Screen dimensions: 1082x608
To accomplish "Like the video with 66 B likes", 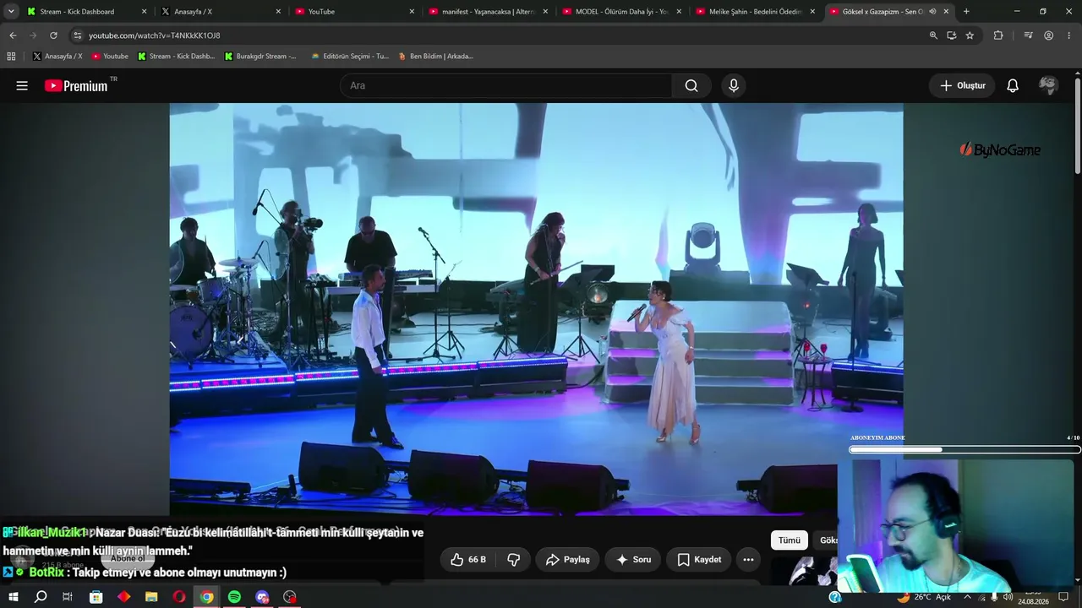I will (469, 559).
